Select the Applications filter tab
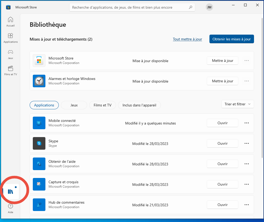The width and height of the screenshot is (264, 222). [44, 105]
